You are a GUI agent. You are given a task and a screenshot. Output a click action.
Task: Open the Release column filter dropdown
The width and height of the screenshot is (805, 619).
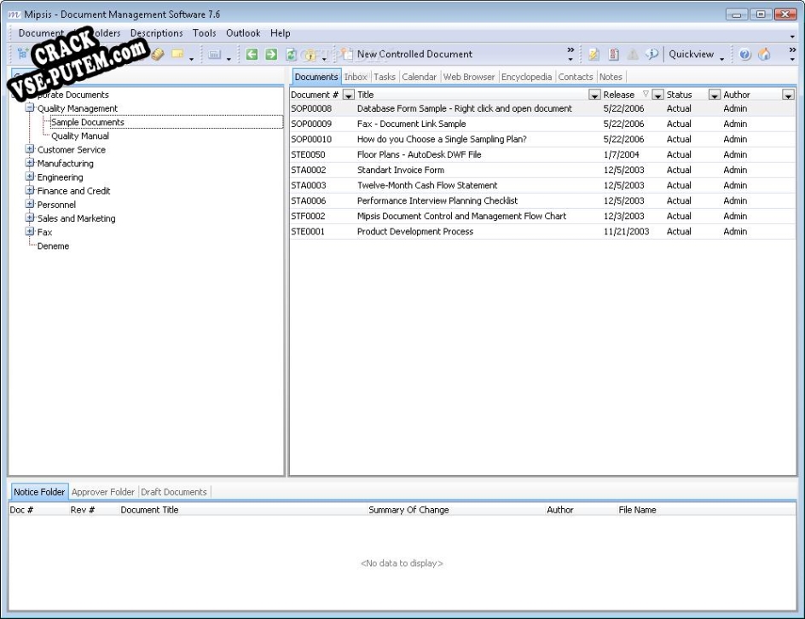click(657, 95)
